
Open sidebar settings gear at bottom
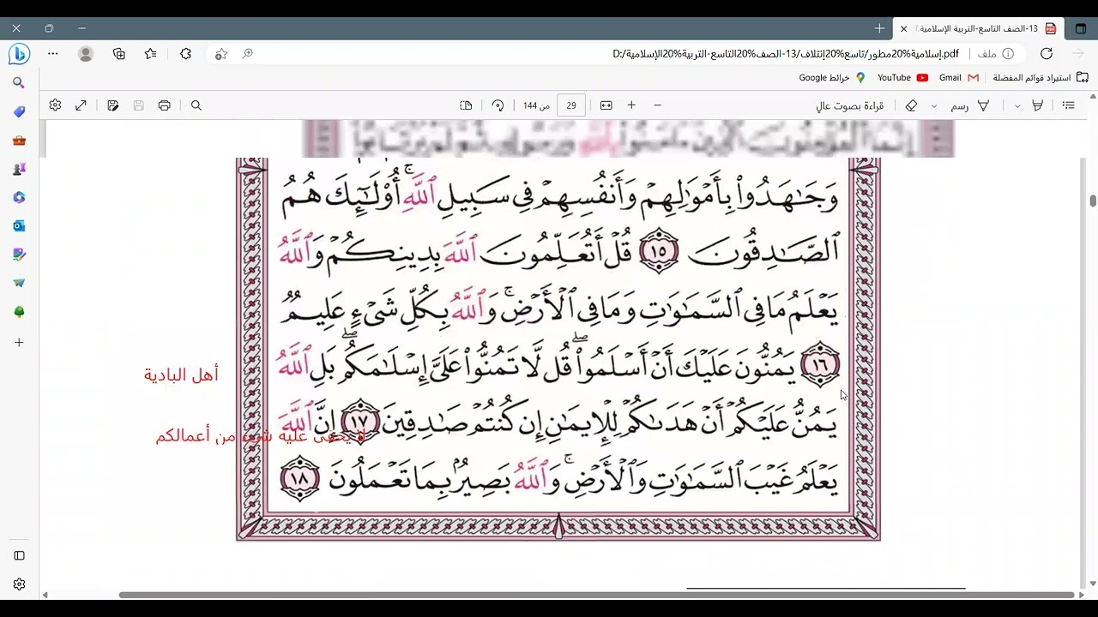point(19,584)
